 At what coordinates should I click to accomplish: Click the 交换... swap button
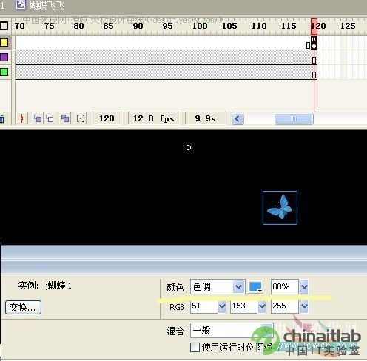pyautogui.click(x=23, y=307)
